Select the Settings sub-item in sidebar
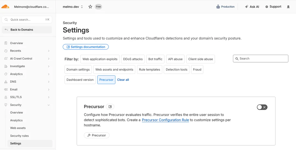The image size is (296, 150). pos(30,143)
